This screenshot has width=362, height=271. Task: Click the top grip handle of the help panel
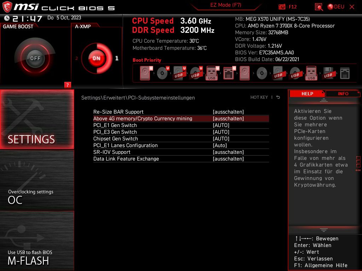pos(324,100)
